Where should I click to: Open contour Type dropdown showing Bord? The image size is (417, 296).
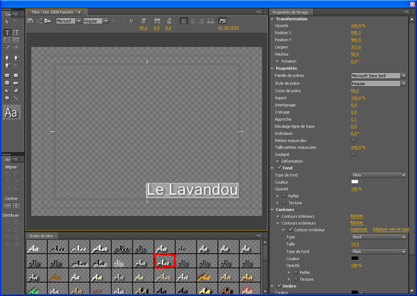click(379, 237)
